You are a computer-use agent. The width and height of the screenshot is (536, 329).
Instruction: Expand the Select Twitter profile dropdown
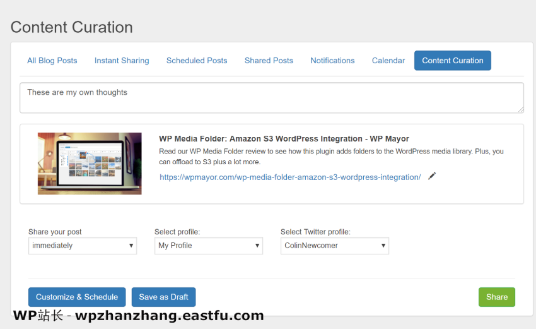[335, 246]
